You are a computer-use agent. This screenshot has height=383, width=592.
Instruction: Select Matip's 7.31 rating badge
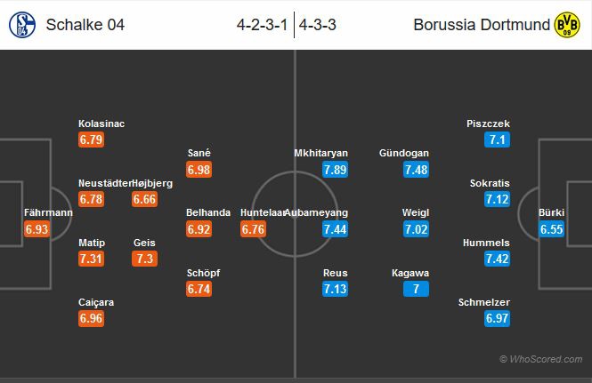91,259
